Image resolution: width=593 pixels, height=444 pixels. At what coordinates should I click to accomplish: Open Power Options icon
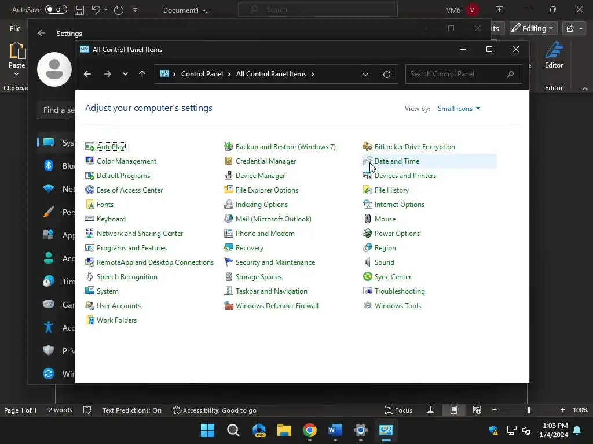(368, 234)
